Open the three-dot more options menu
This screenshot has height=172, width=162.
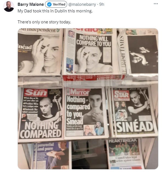click(156, 4)
